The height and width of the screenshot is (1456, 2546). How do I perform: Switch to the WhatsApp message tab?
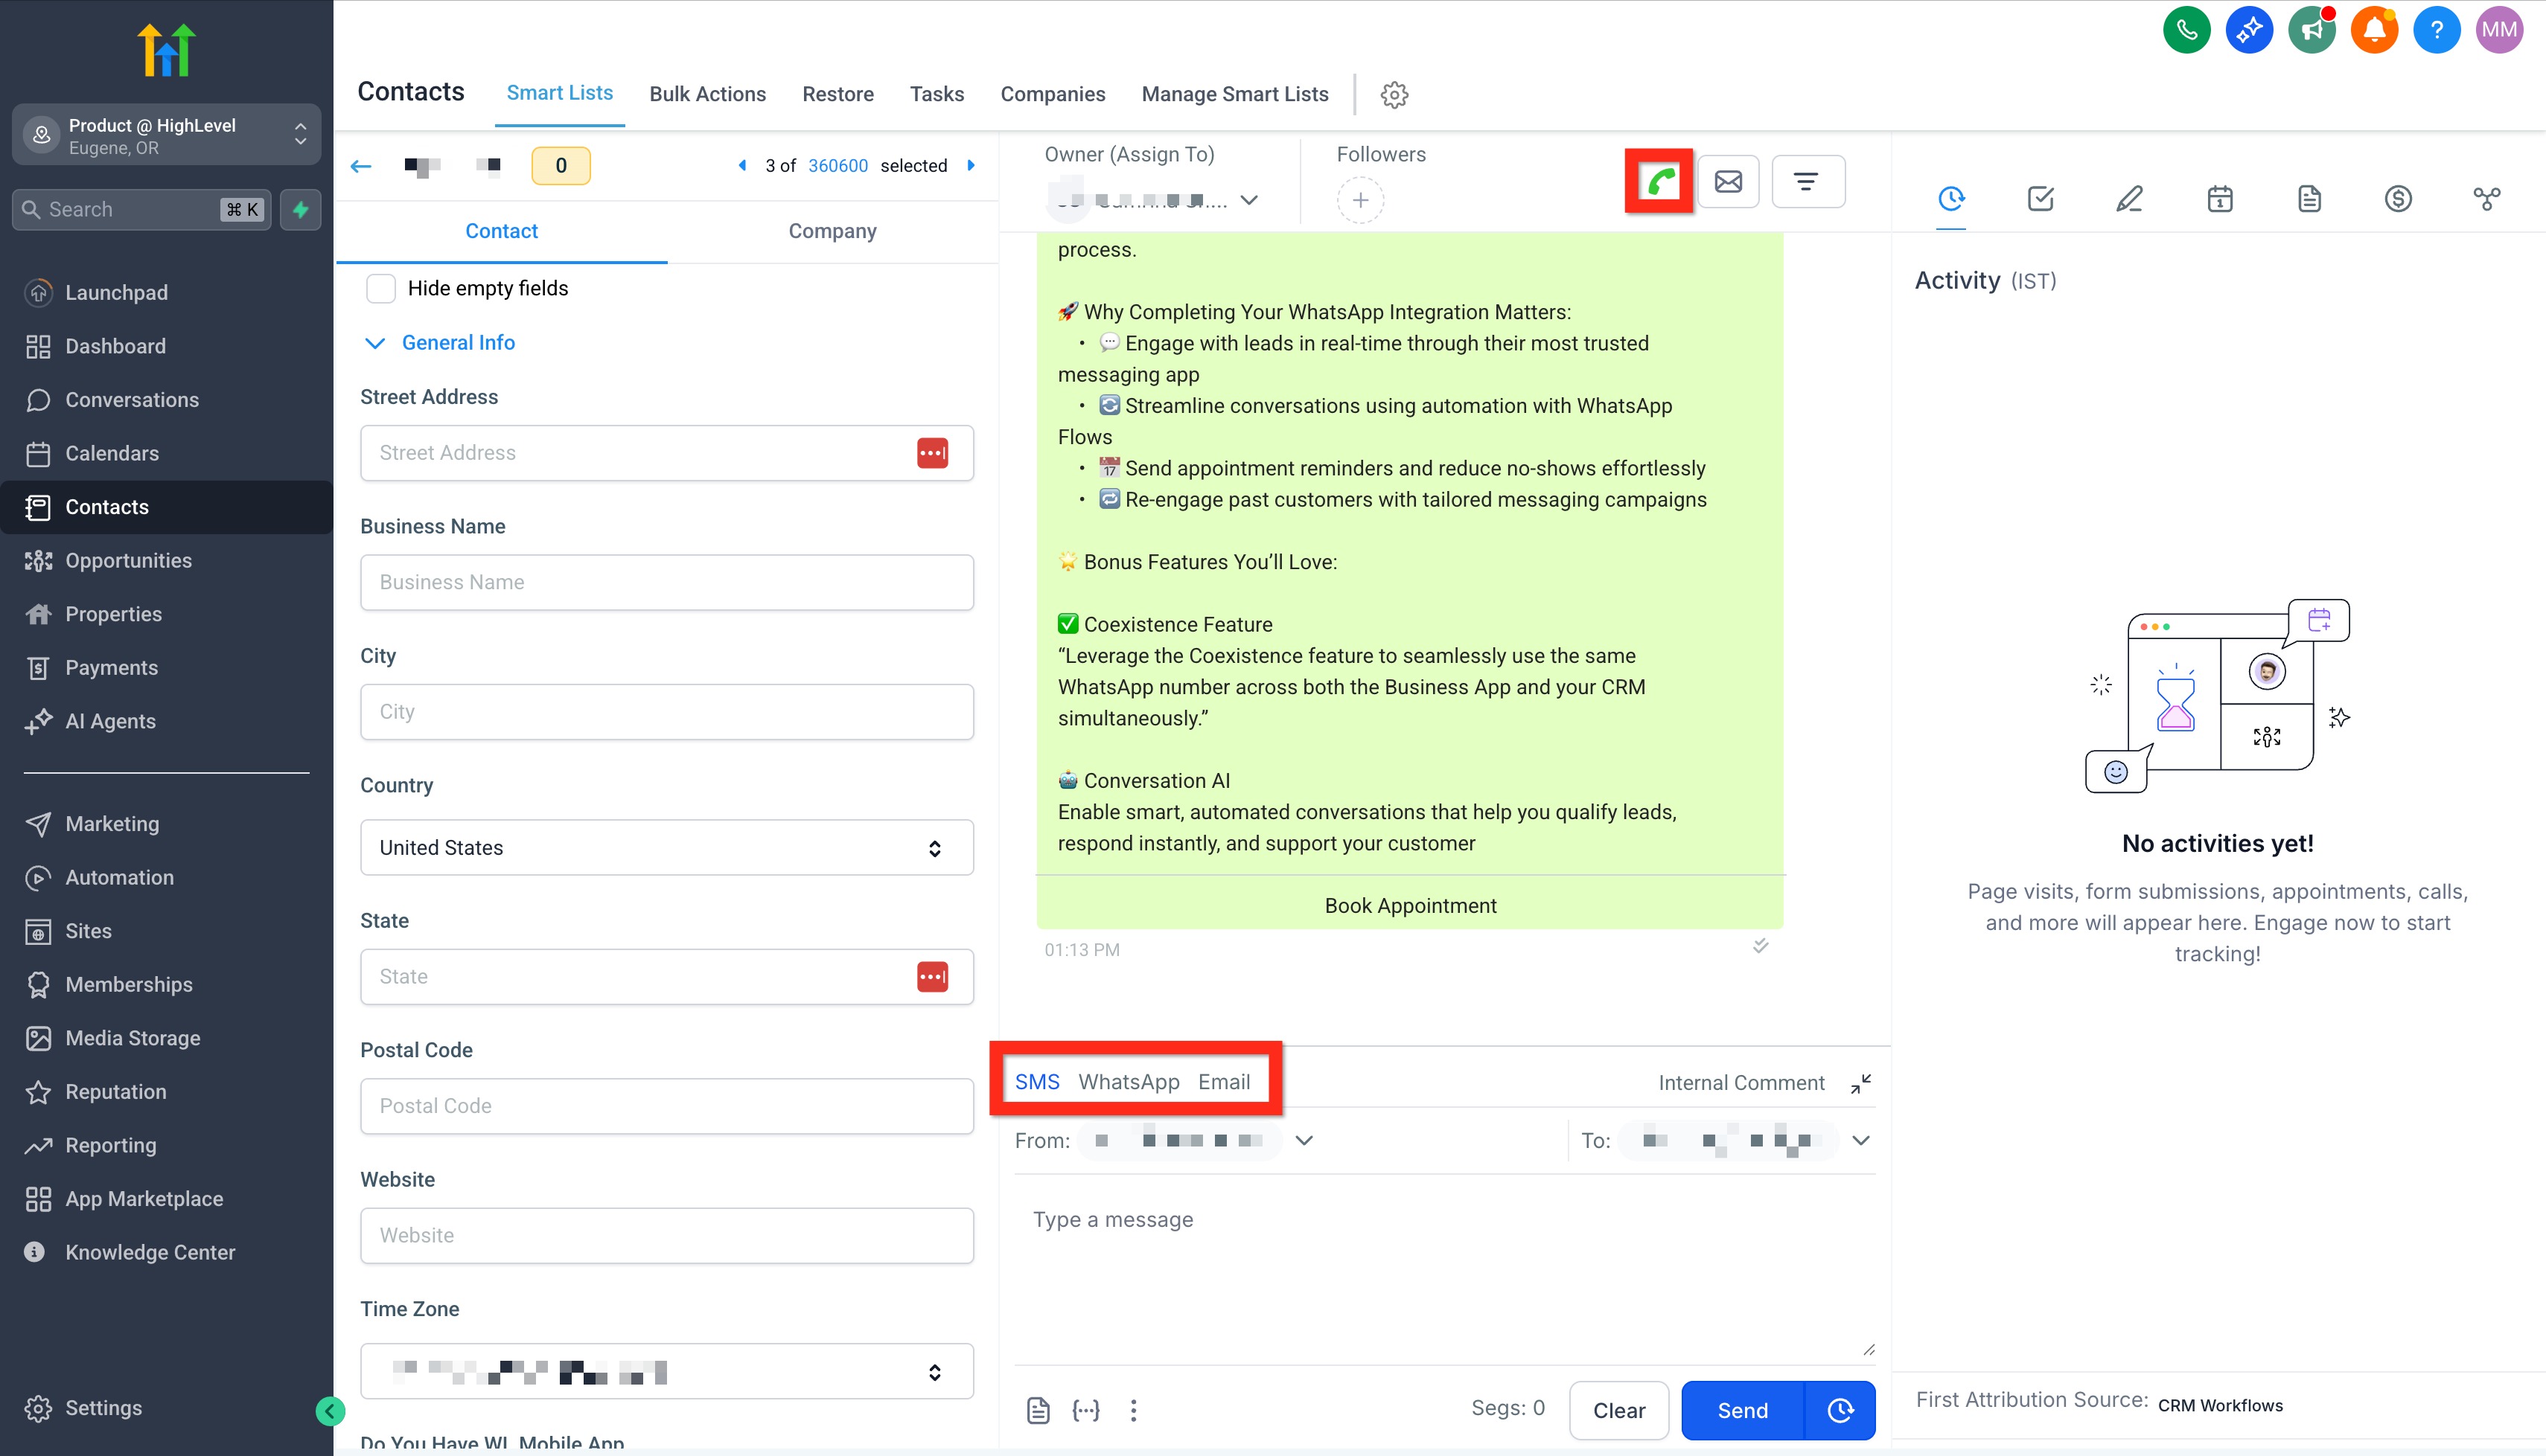(x=1129, y=1082)
